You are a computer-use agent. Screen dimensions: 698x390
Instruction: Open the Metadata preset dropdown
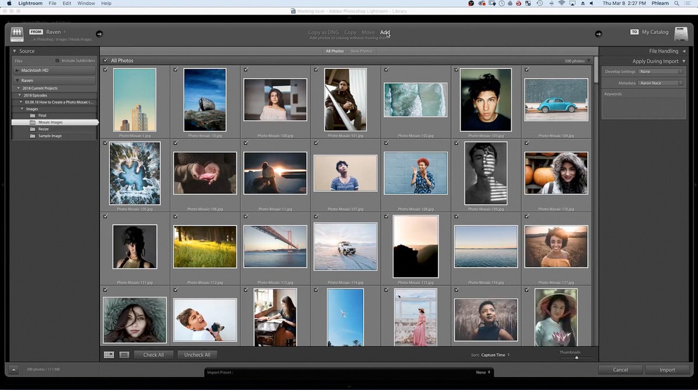[660, 83]
